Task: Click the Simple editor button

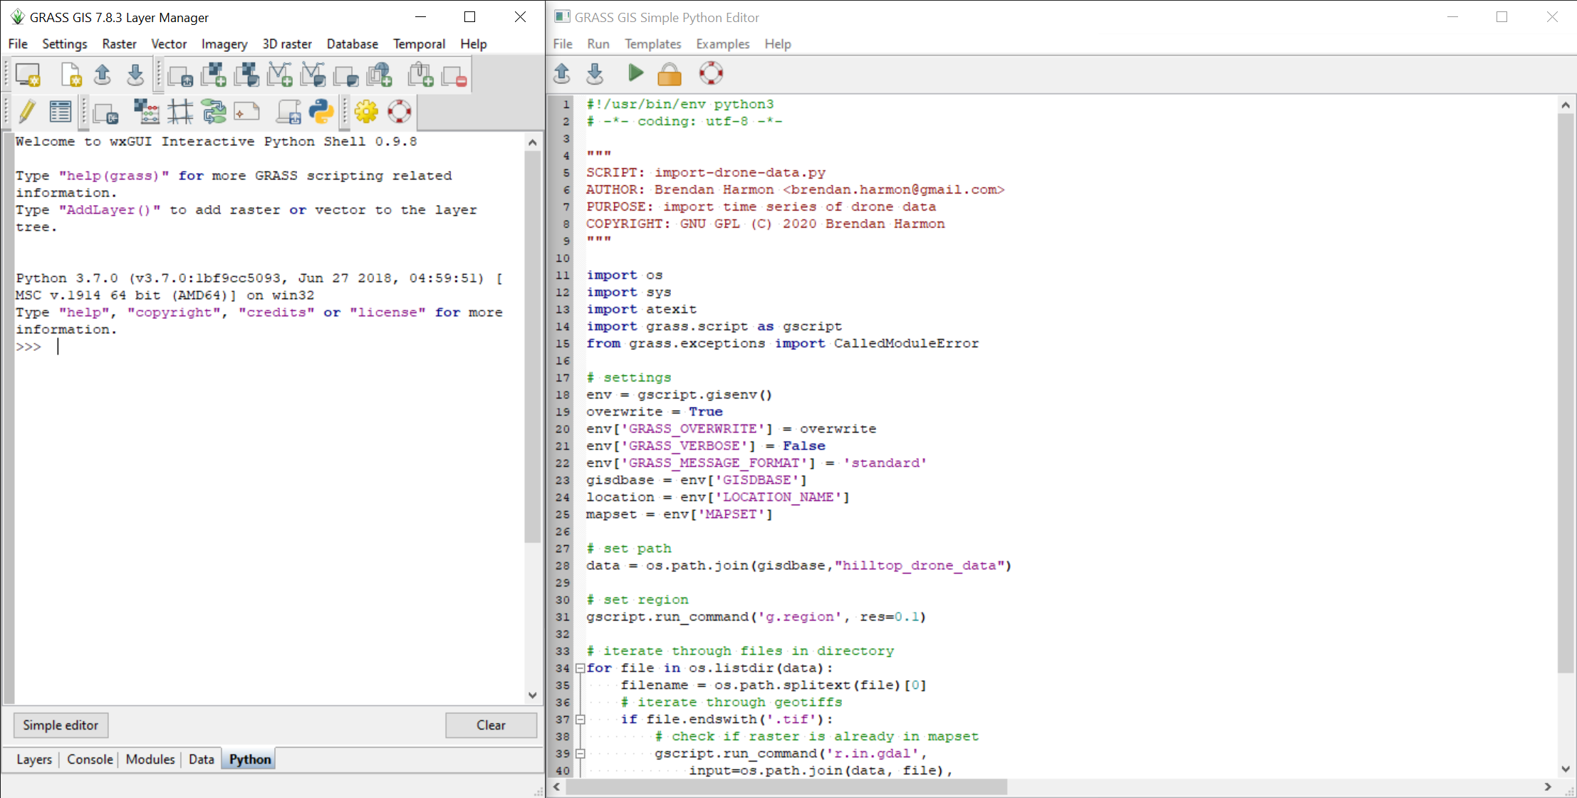Action: (61, 725)
